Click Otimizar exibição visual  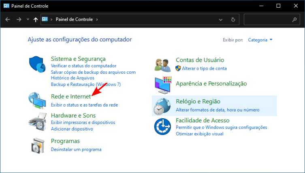point(200,134)
